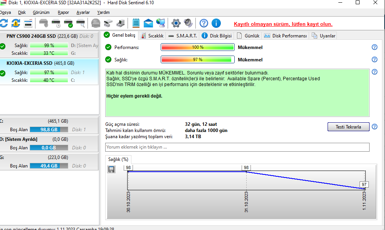Click the help icon beside Performans row

[375, 47]
